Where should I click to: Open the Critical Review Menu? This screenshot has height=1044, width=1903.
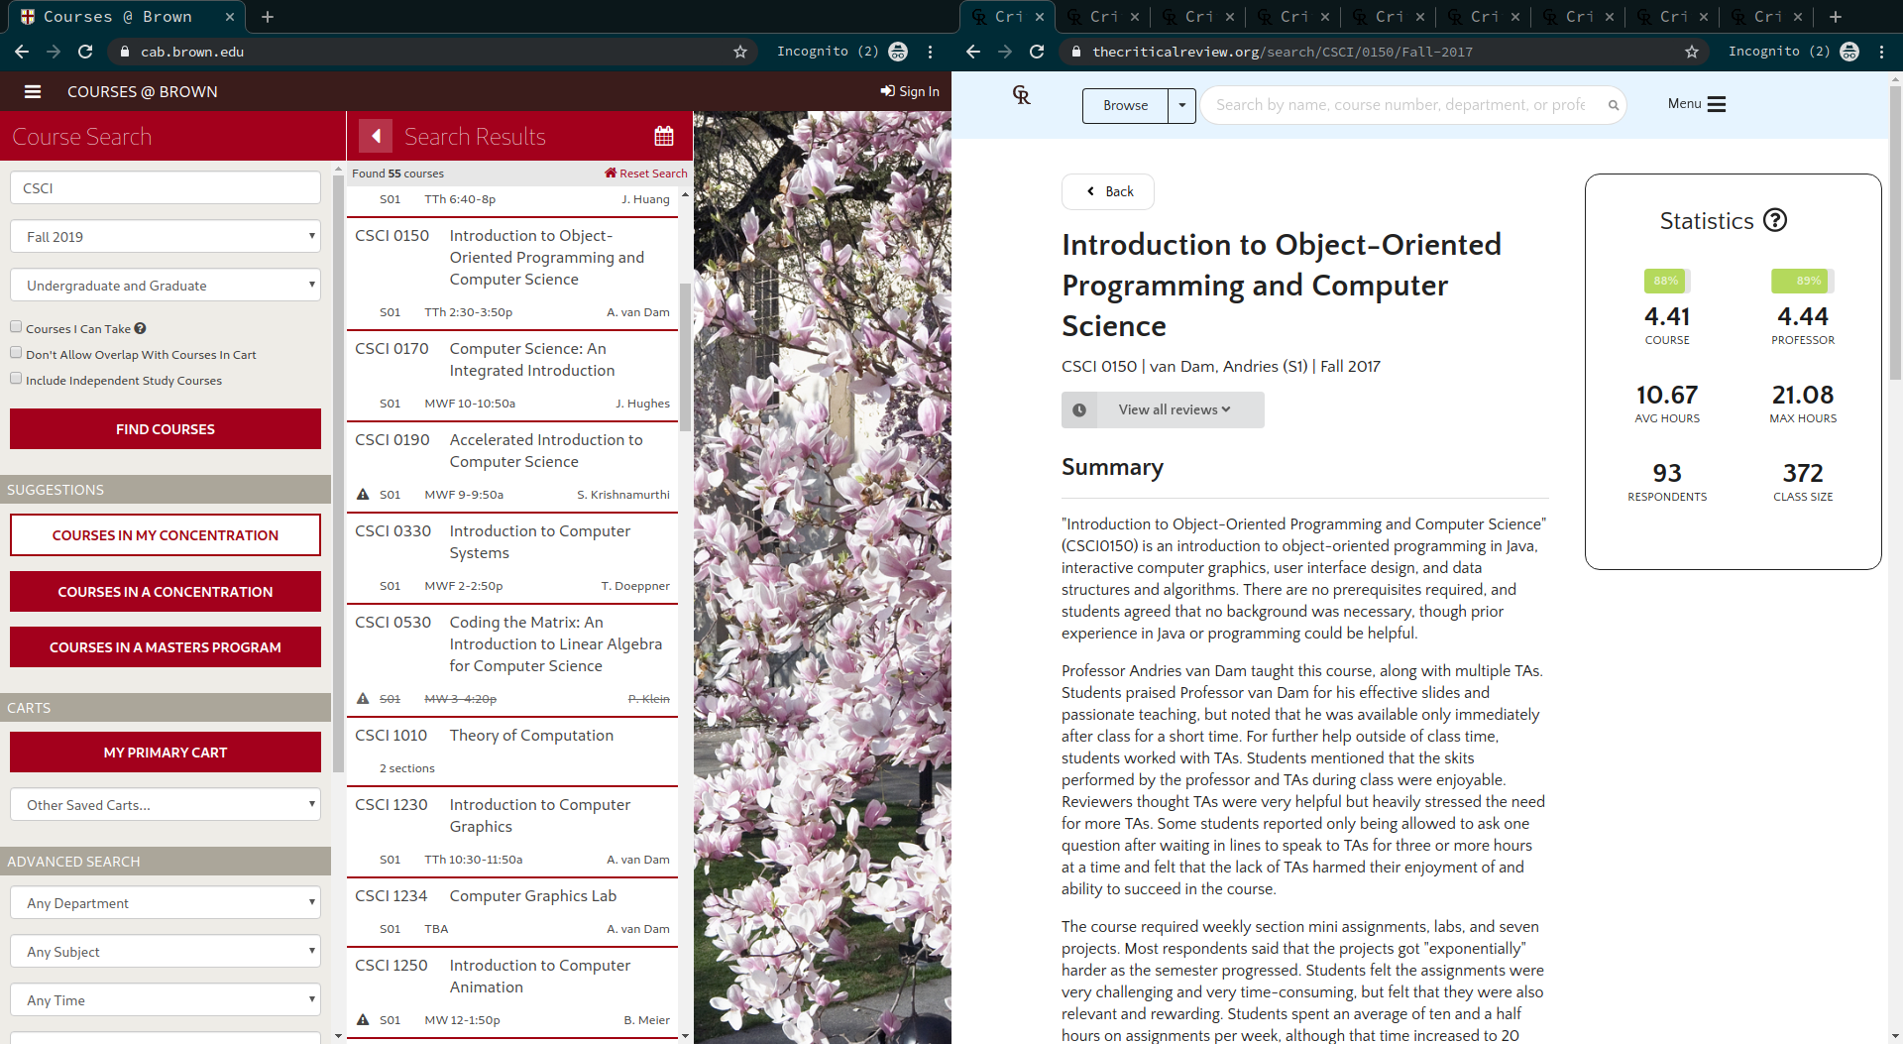(x=1696, y=104)
